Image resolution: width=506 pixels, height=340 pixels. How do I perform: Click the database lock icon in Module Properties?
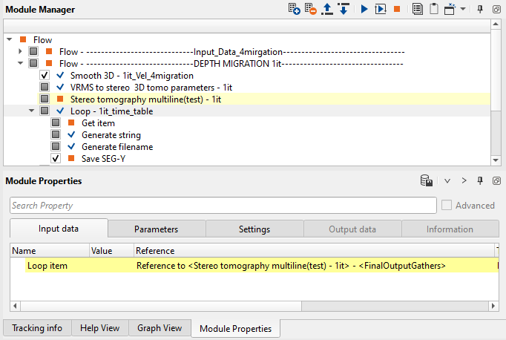click(427, 180)
